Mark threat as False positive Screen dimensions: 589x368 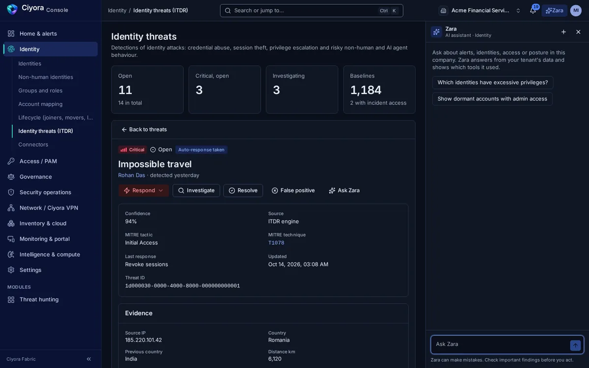click(x=293, y=190)
